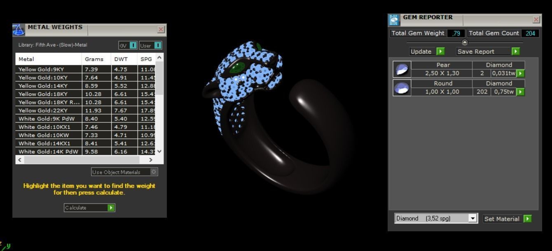Click green arrow next to Calculate
Screen dimensions: 552x251
tap(111, 208)
